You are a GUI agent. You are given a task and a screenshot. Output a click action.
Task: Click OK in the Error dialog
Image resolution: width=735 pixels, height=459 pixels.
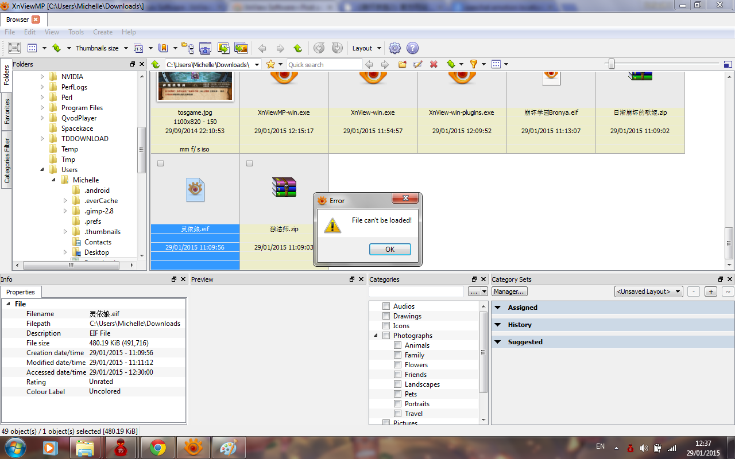(390, 249)
